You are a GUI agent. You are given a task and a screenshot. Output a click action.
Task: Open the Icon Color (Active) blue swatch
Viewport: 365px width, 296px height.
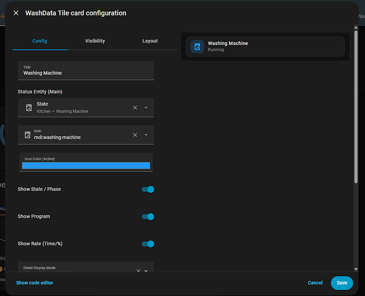click(86, 165)
